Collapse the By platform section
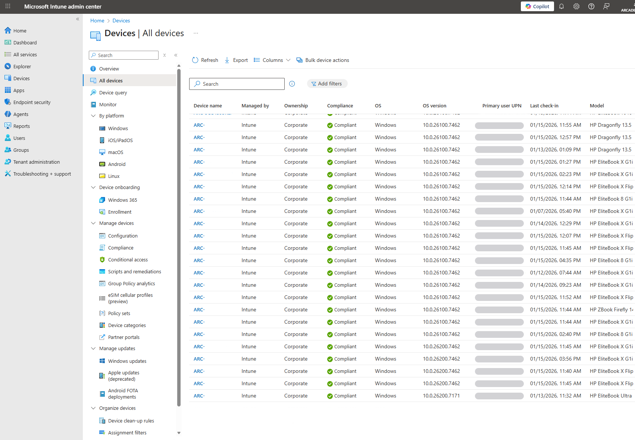 pos(93,116)
